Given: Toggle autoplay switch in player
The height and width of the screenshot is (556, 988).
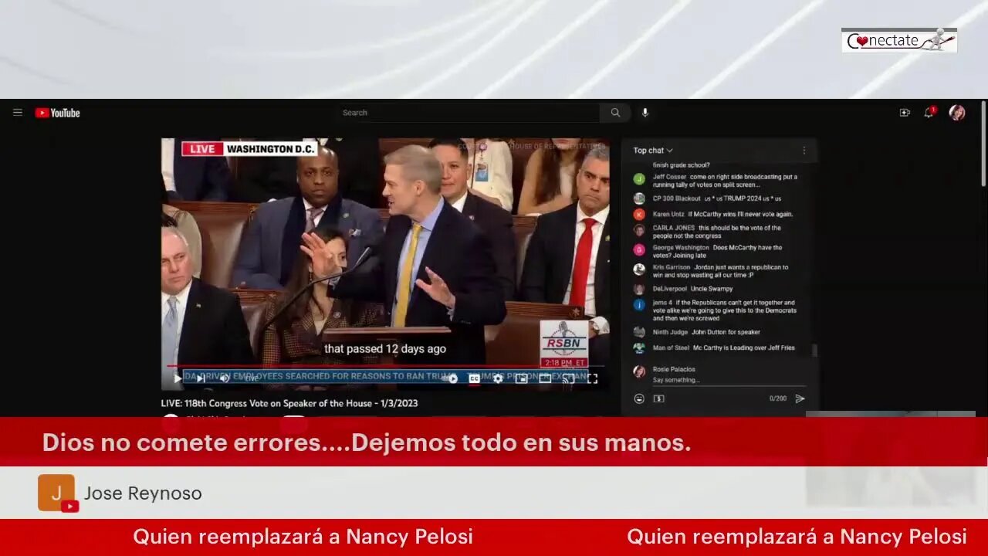Looking at the screenshot, I should click(451, 378).
